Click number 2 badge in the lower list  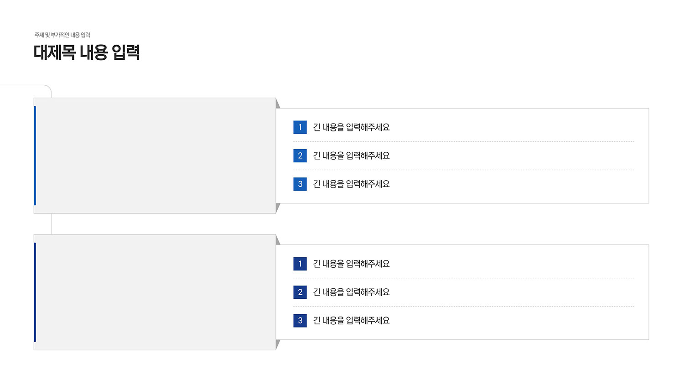click(300, 292)
